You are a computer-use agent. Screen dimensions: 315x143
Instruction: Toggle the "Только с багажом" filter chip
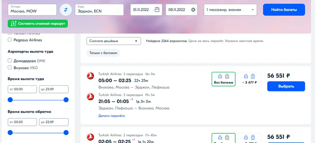tap(103, 53)
